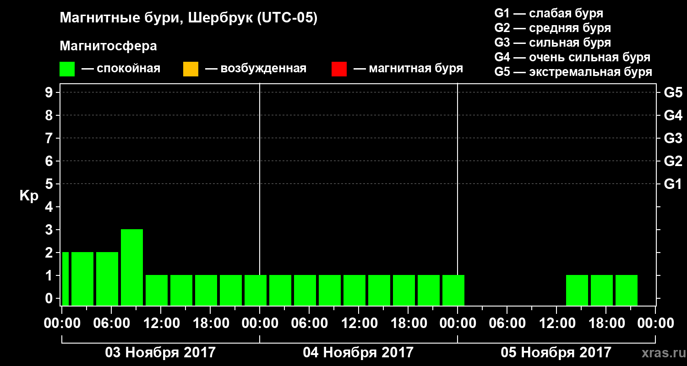This screenshot has width=687, height=366.
Task: Click the '12:00' tick label above 03 Ноября
Action: pos(161,323)
